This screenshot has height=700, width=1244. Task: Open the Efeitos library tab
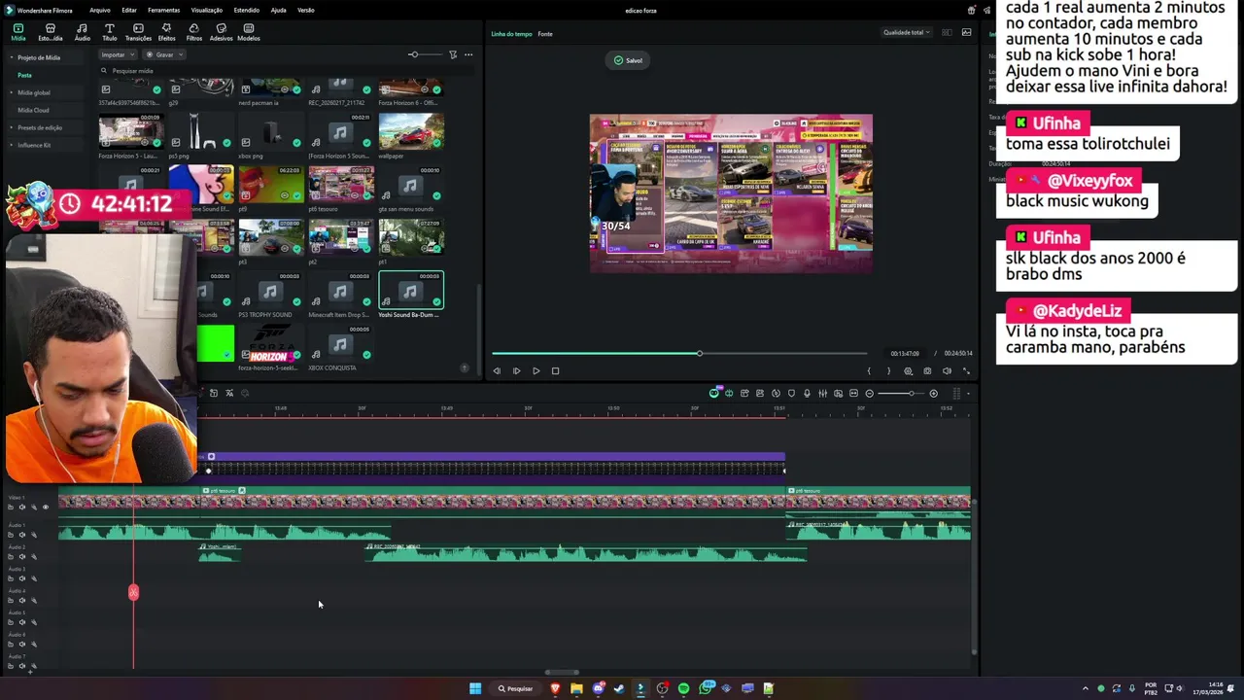coord(166,32)
